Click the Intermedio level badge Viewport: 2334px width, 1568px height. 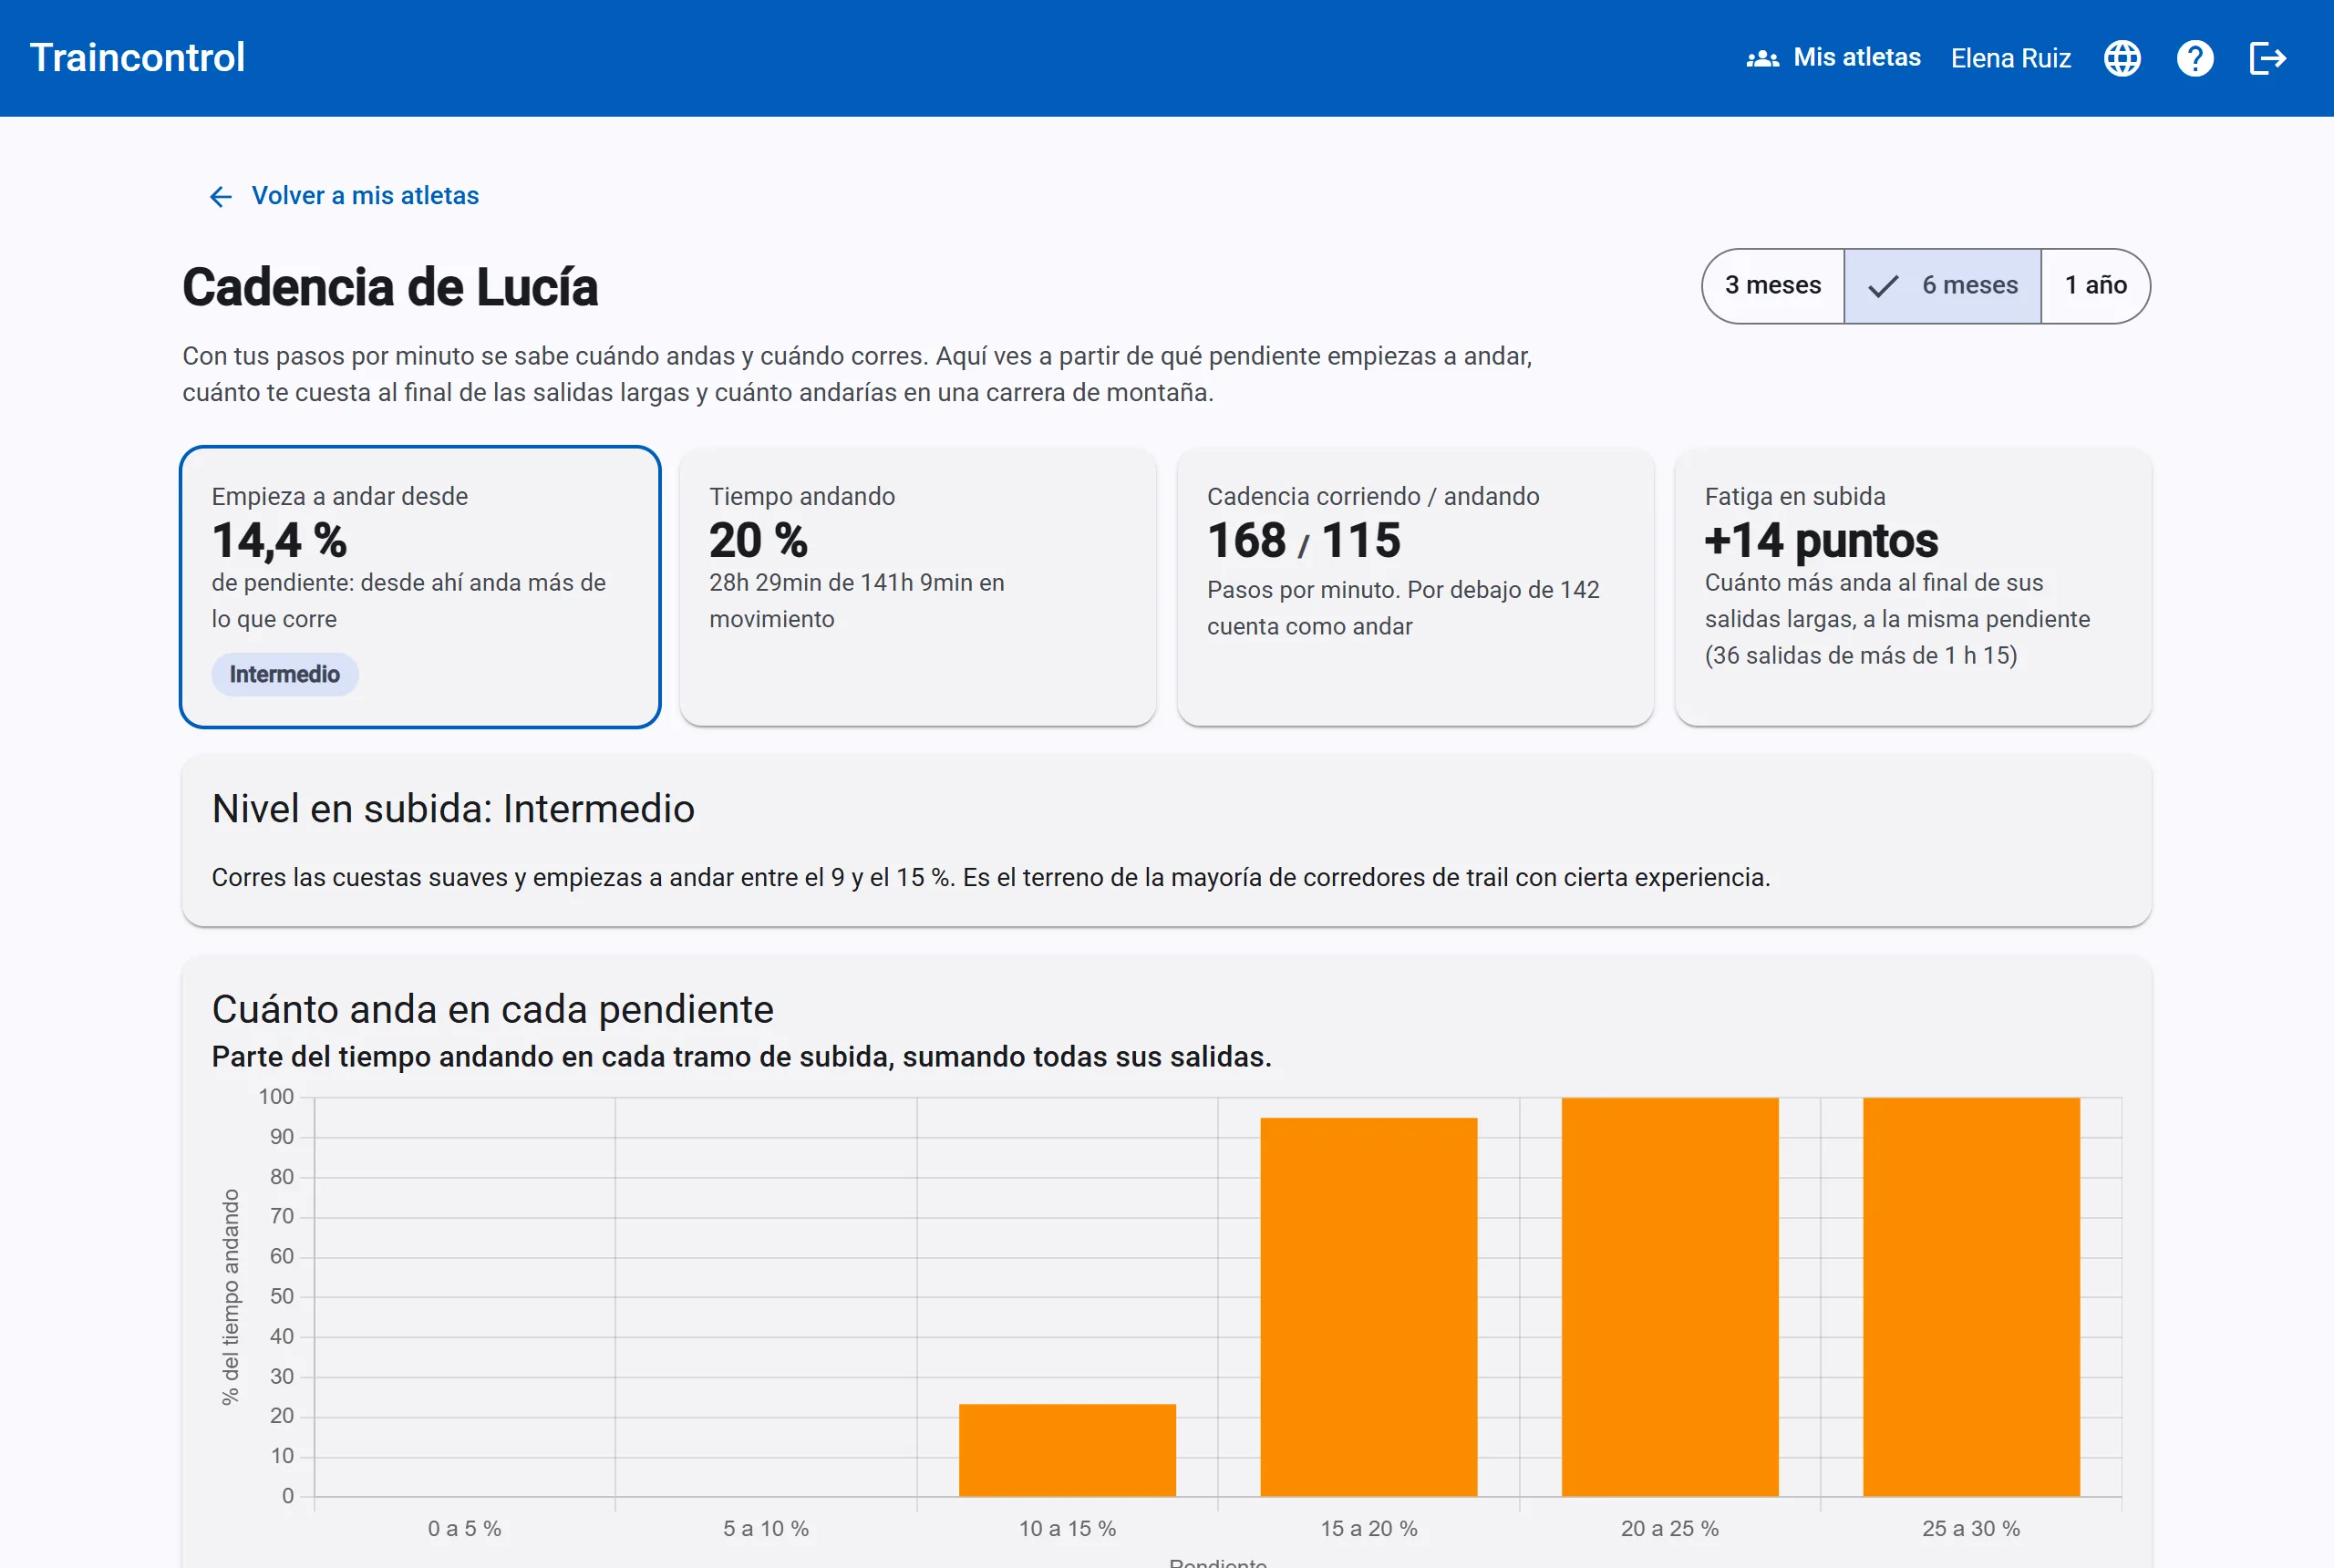(285, 674)
